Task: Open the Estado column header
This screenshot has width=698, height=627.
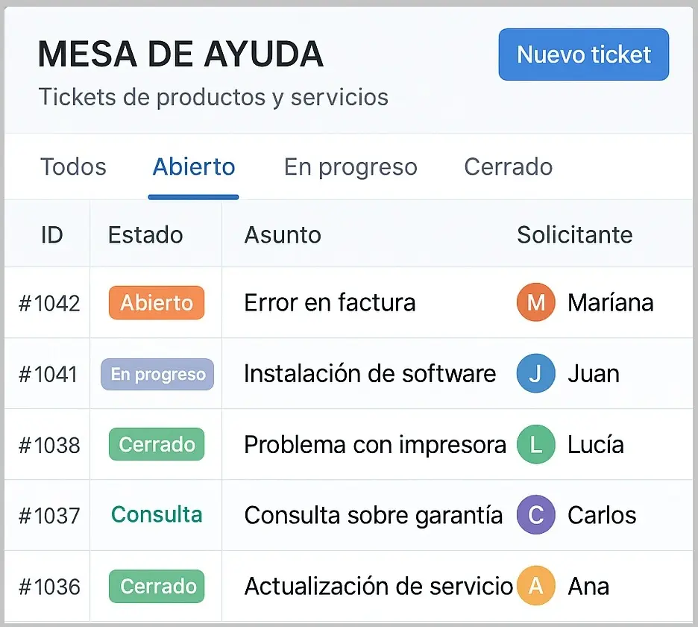Action: [145, 234]
